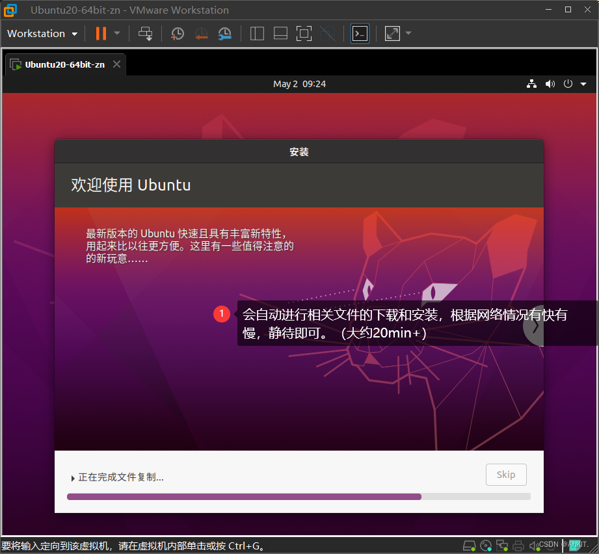Pause the virtual machine

101,34
